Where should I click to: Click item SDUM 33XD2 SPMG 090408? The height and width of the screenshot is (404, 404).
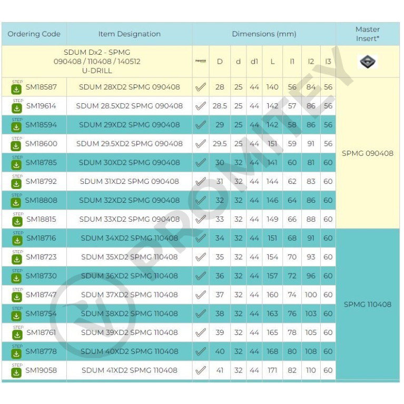coord(130,219)
